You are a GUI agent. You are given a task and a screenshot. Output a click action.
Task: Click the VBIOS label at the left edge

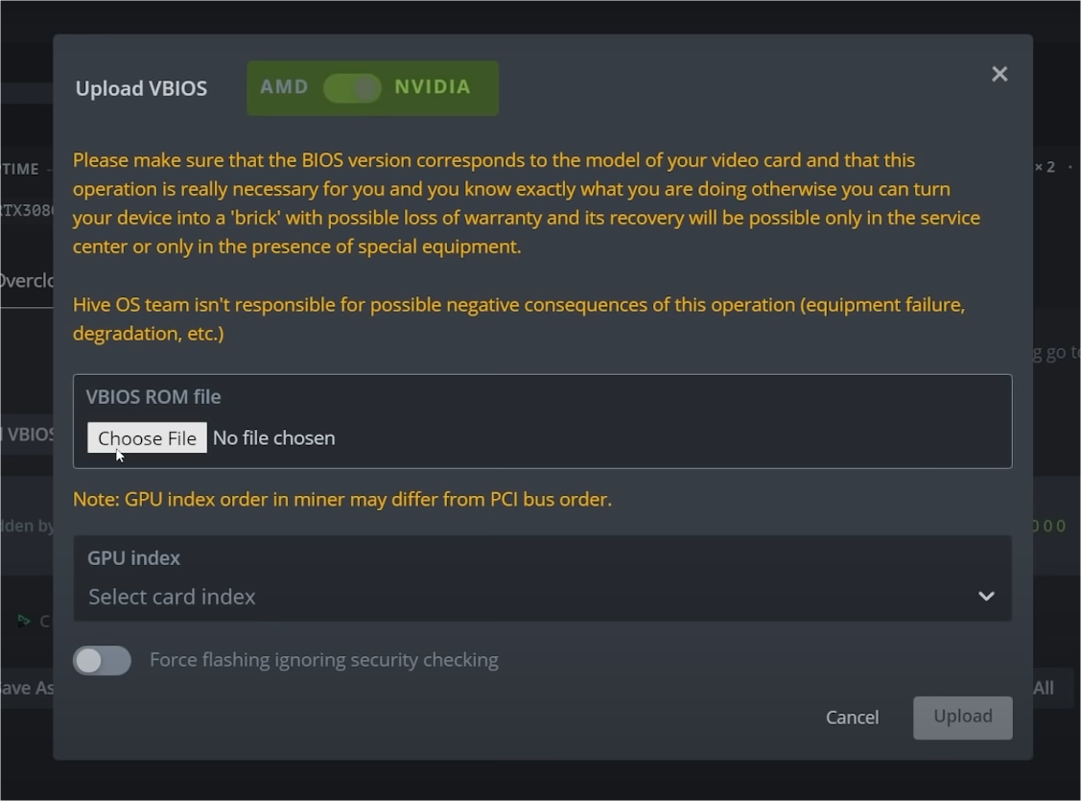pos(29,434)
